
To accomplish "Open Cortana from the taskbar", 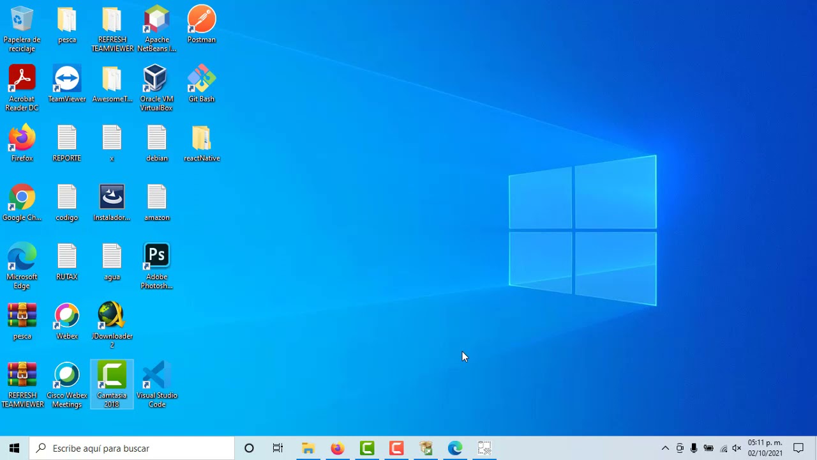I will coord(249,448).
